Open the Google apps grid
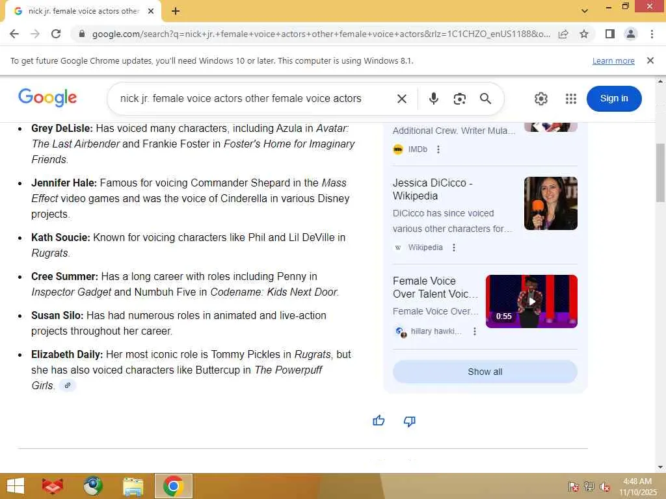Image resolution: width=666 pixels, height=499 pixels. click(x=571, y=99)
